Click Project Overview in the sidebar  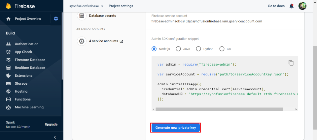pos(28,19)
